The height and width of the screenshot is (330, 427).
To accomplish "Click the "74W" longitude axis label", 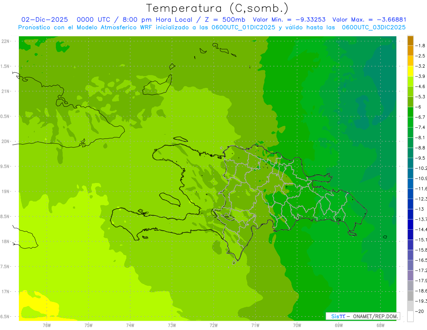I will pyautogui.click(x=130, y=325).
